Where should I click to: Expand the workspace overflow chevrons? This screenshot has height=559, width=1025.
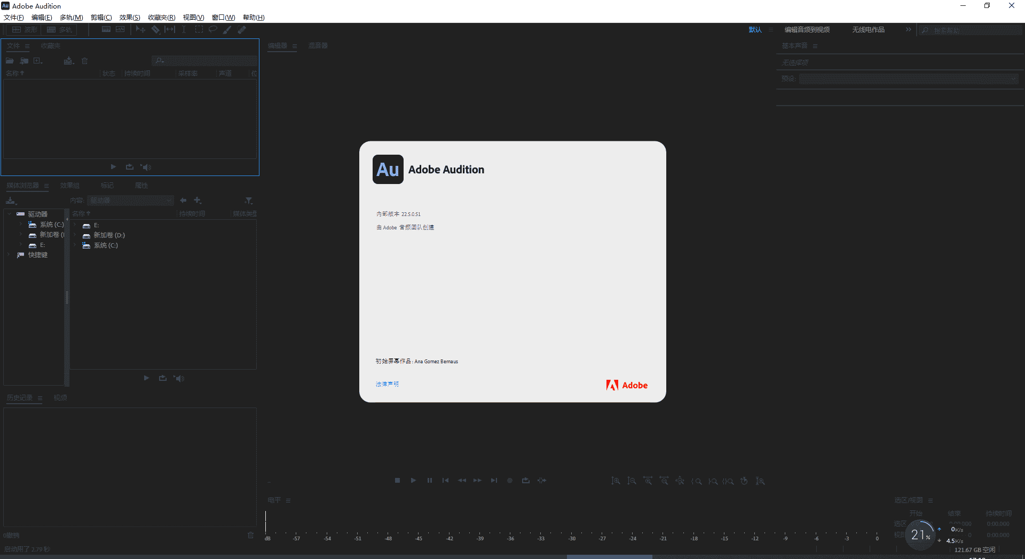909,30
